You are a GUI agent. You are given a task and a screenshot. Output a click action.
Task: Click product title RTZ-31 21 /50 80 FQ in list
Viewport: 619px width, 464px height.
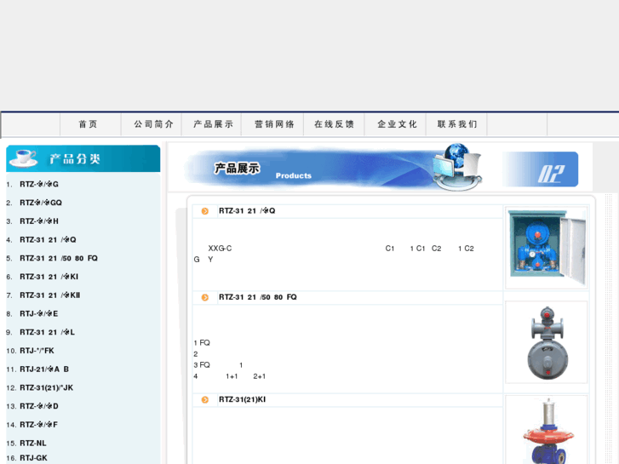pos(258,297)
